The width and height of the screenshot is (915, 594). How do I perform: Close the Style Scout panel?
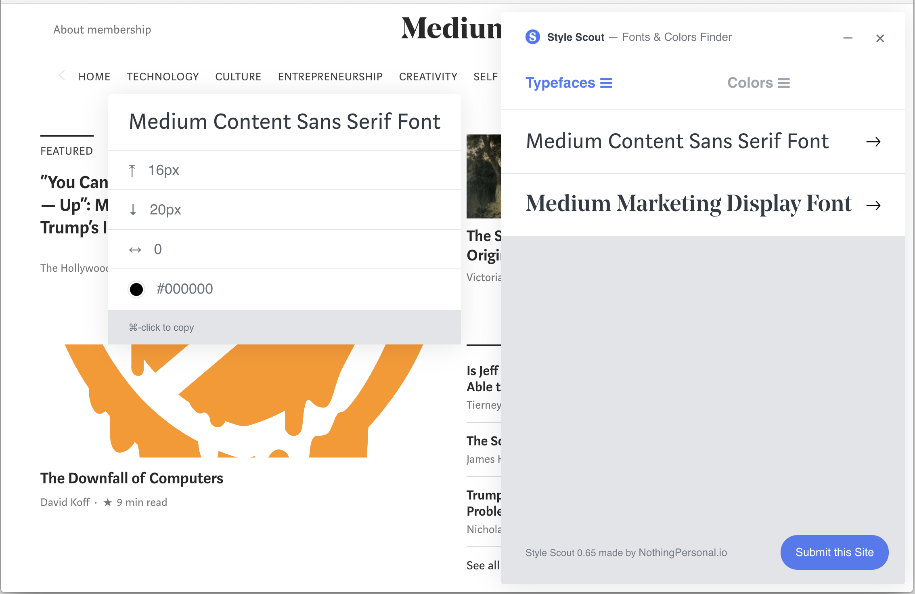click(x=880, y=38)
